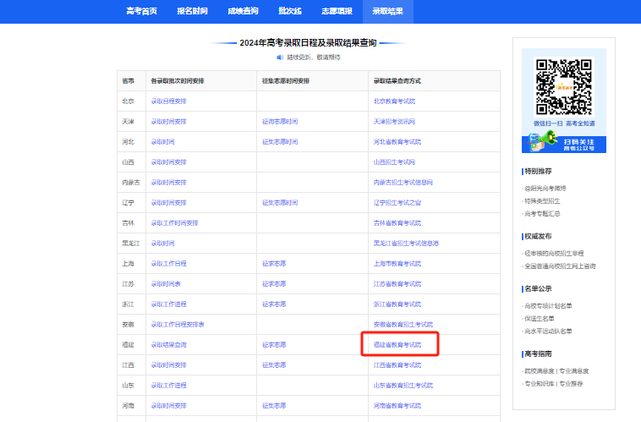The image size is (641, 422).
Task: Open 全国普通高校招生网上咨询 link
Action: [560, 266]
